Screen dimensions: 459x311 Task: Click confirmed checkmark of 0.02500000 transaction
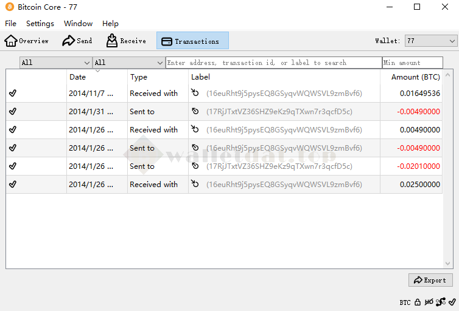pos(13,185)
